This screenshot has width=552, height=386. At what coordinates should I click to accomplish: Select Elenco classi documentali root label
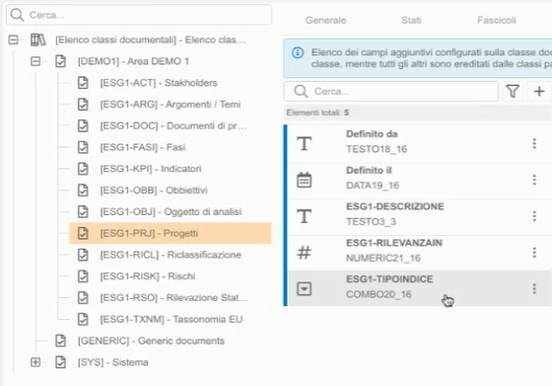point(151,39)
